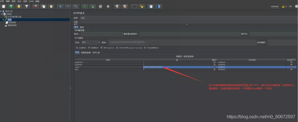Screen dimensions: 298x122
Task: Collapse the selected 自选 sampler arrow
Action: pos(3,20)
